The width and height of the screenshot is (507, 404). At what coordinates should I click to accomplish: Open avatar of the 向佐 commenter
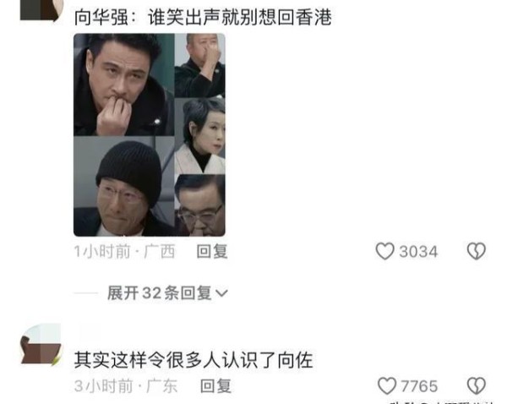click(41, 345)
